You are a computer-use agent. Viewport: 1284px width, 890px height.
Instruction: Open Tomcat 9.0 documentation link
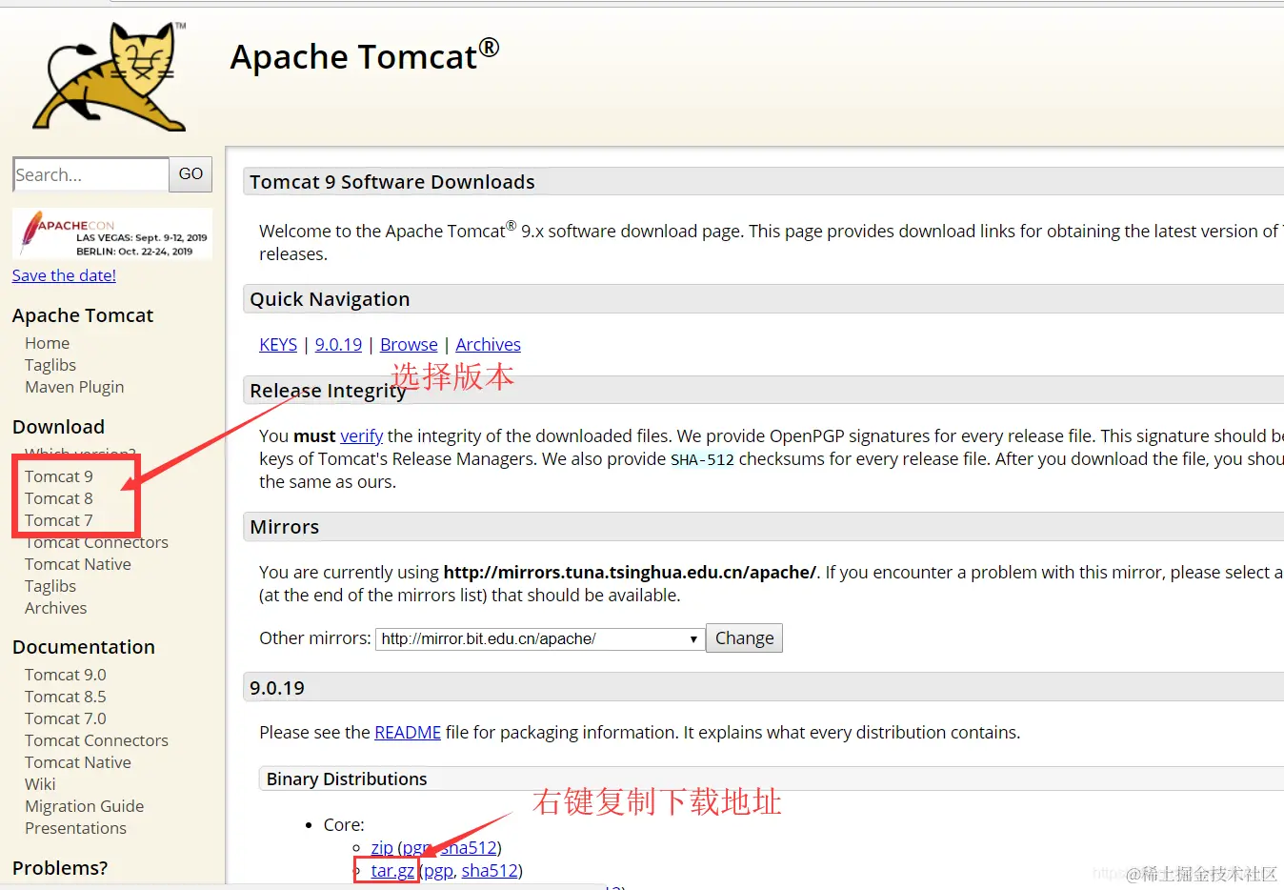(x=66, y=675)
